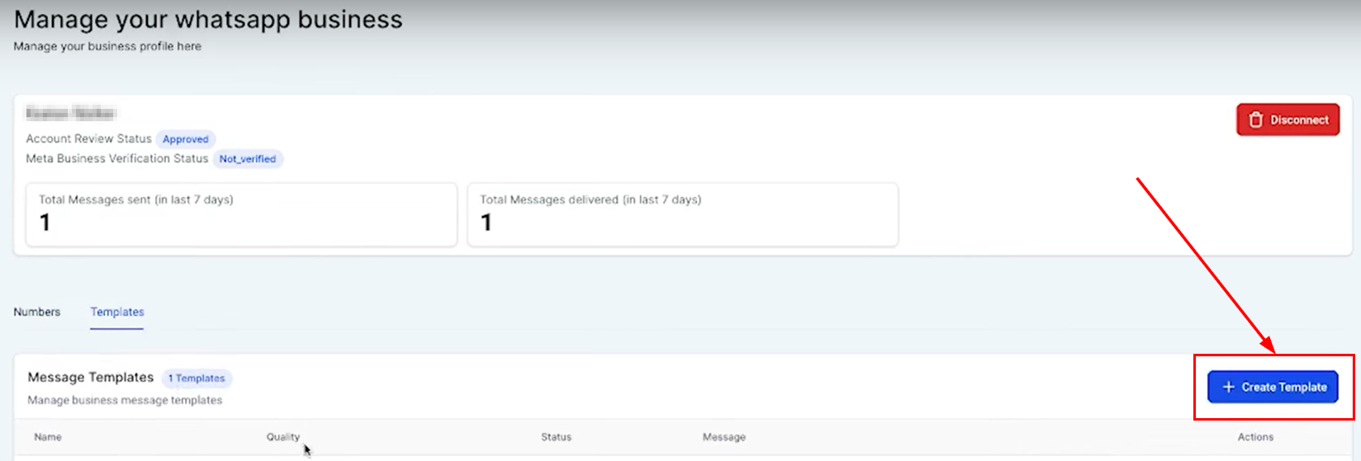Click the Total Messages sent card

241,214
